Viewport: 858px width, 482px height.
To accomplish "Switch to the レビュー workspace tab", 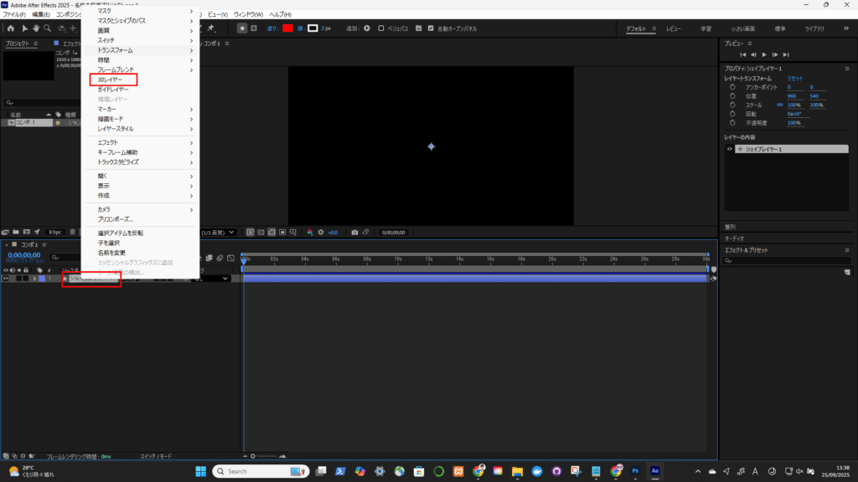I will [x=674, y=28].
